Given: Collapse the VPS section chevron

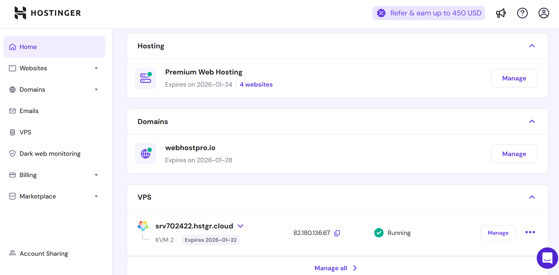Looking at the screenshot, I should pyautogui.click(x=532, y=197).
